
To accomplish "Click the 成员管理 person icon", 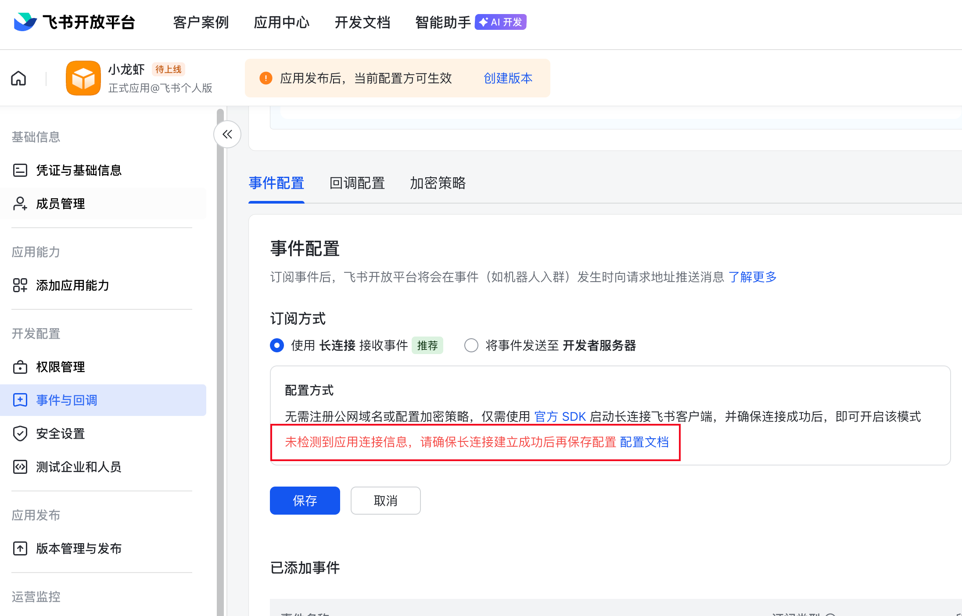I will (x=20, y=204).
